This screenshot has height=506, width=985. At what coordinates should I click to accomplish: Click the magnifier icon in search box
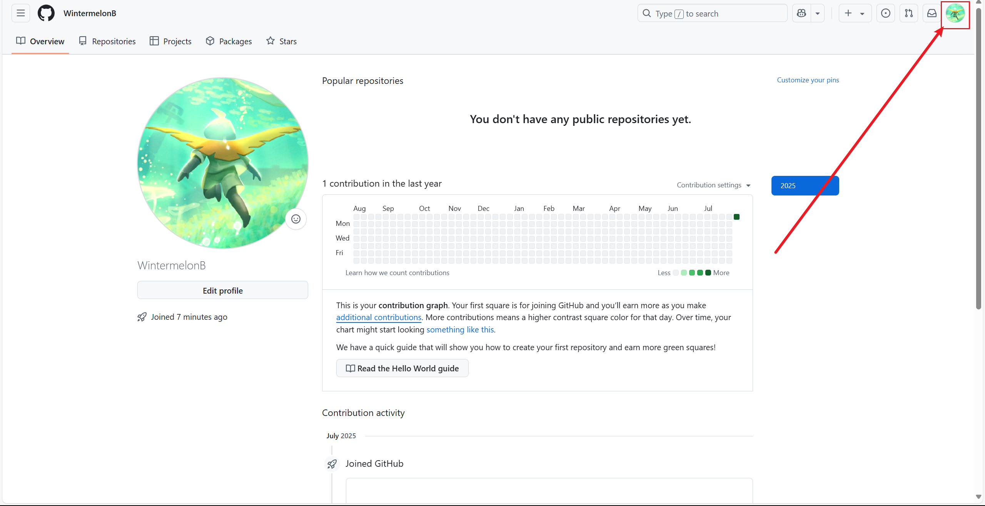click(x=647, y=13)
